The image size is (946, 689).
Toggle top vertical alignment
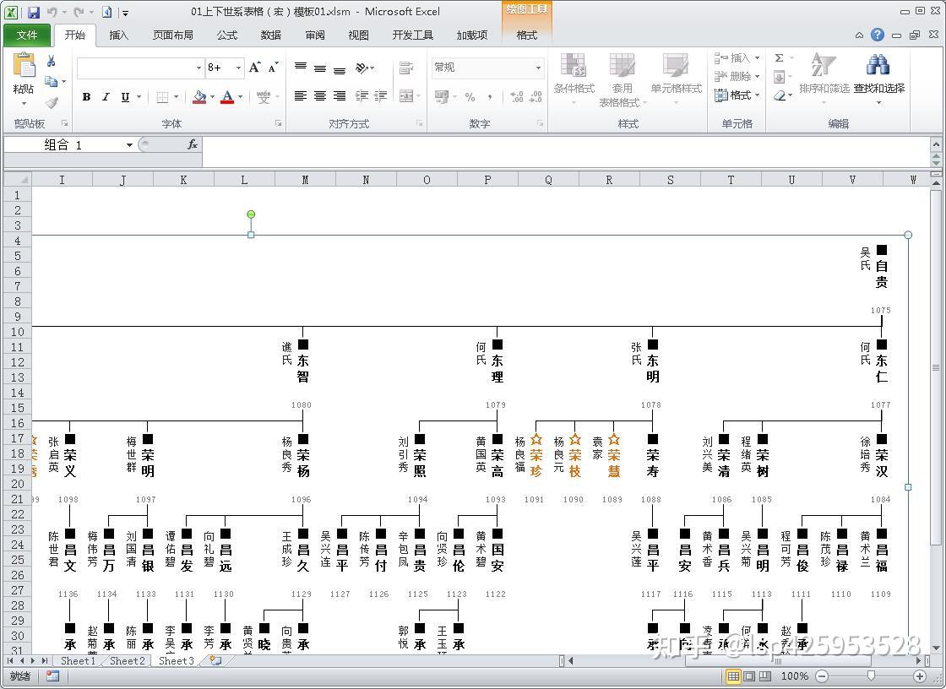(301, 67)
